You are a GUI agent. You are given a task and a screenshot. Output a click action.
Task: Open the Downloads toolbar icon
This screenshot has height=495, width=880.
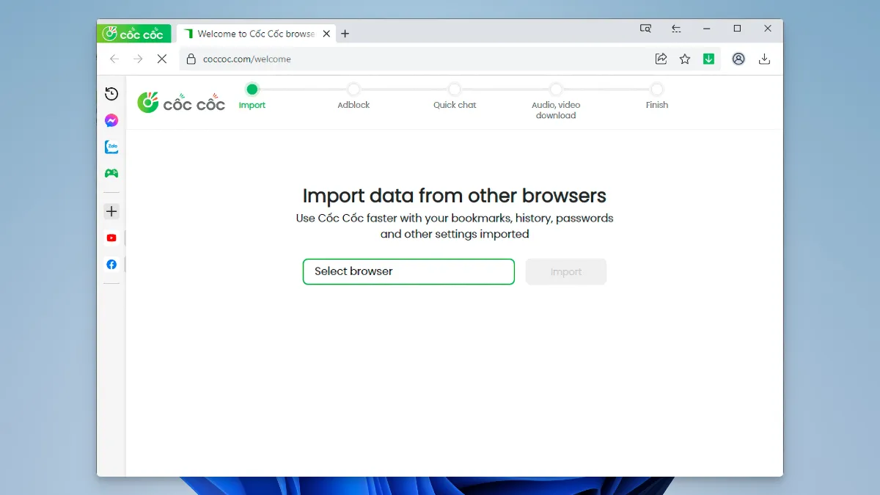click(x=764, y=59)
